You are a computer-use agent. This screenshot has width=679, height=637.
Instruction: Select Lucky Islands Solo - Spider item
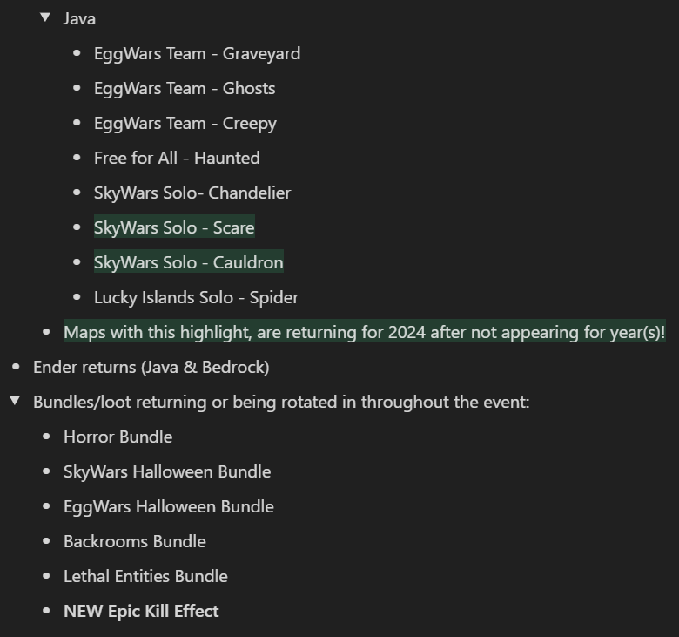tap(196, 297)
